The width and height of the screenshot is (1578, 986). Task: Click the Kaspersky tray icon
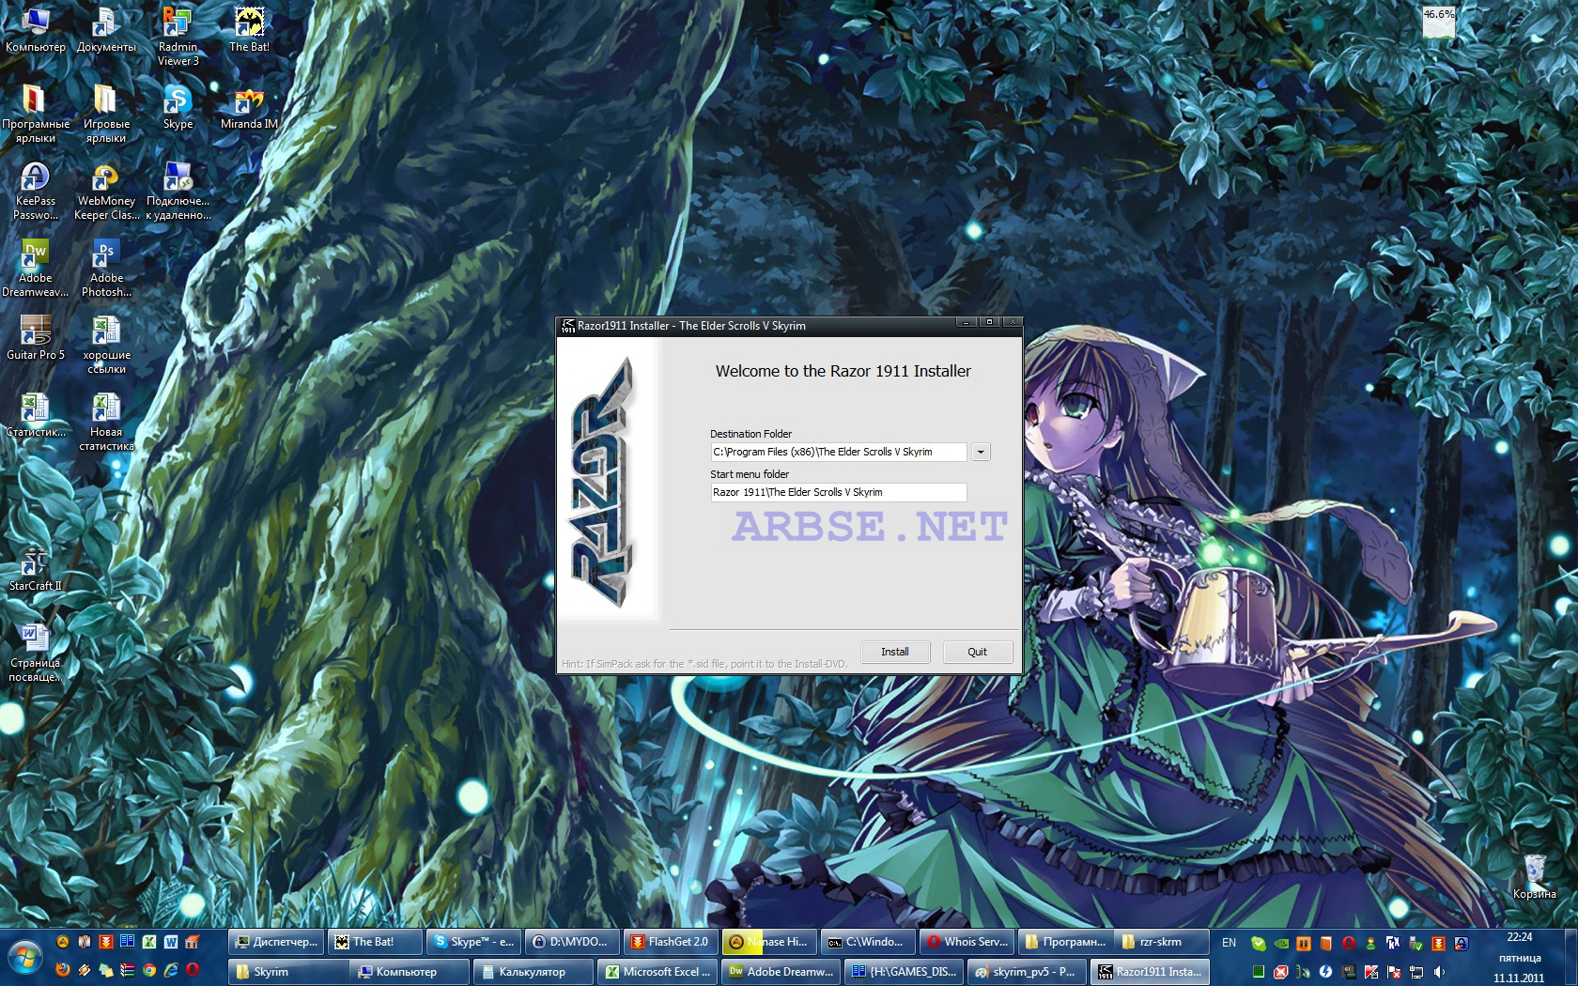click(1371, 972)
